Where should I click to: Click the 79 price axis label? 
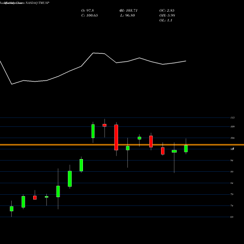(x=232, y=194)
